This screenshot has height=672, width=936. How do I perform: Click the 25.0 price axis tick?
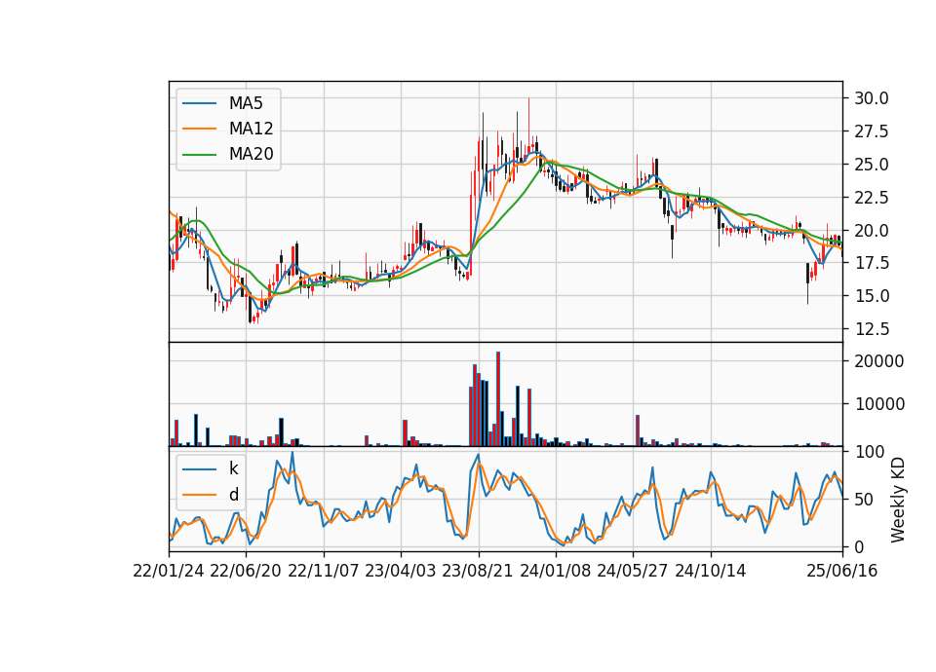871,165
